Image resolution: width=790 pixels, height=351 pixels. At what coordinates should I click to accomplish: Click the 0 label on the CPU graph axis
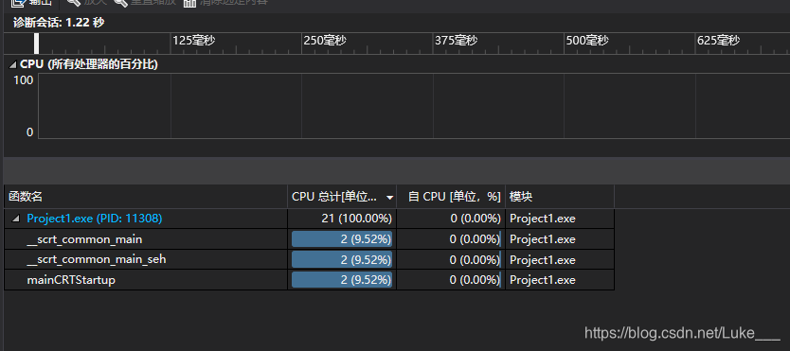pos(29,132)
